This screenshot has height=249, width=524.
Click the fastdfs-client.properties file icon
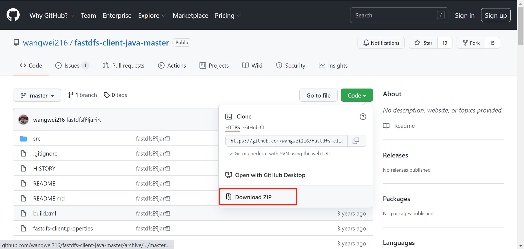23,229
